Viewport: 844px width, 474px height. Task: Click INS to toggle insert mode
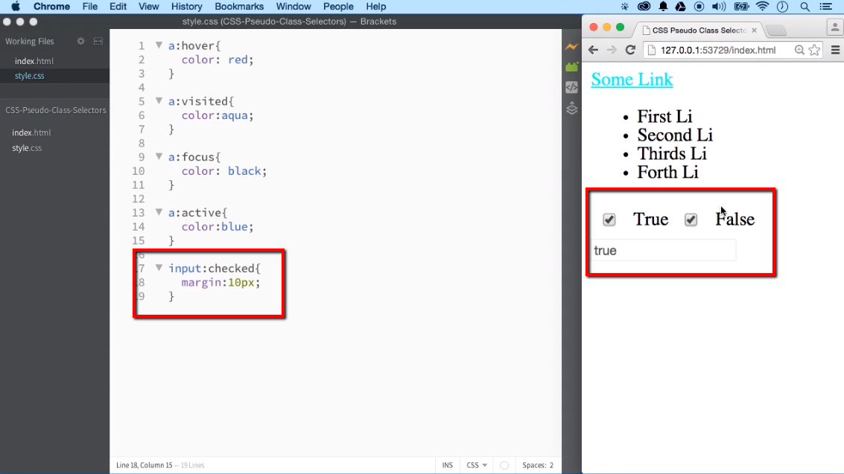pyautogui.click(x=447, y=464)
